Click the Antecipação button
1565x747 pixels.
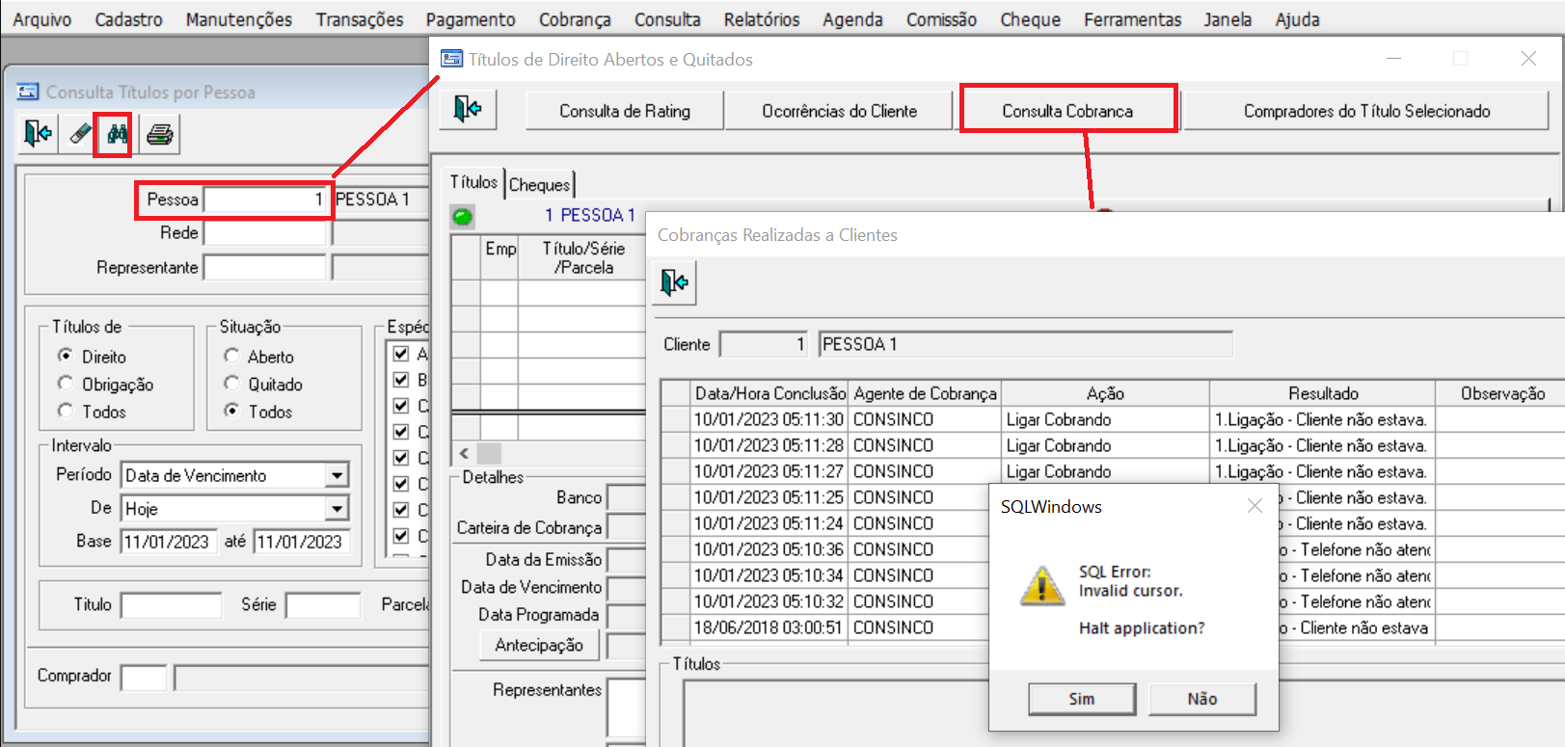[539, 645]
